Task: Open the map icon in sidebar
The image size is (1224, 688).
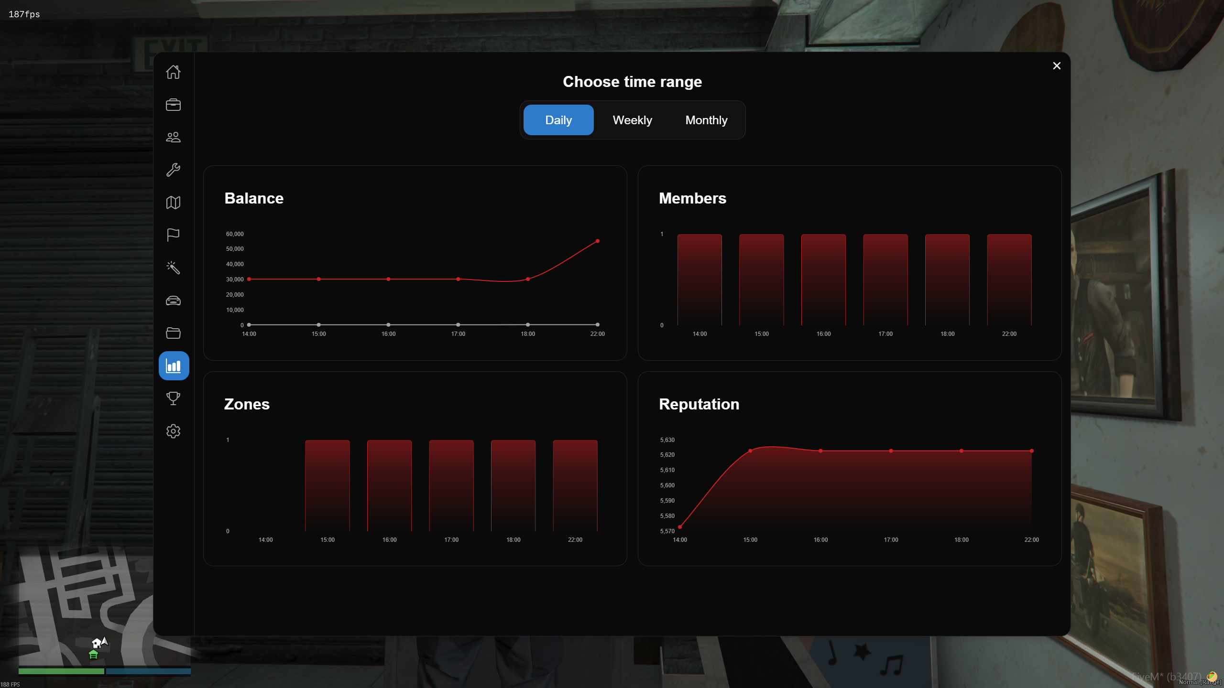Action: tap(173, 203)
